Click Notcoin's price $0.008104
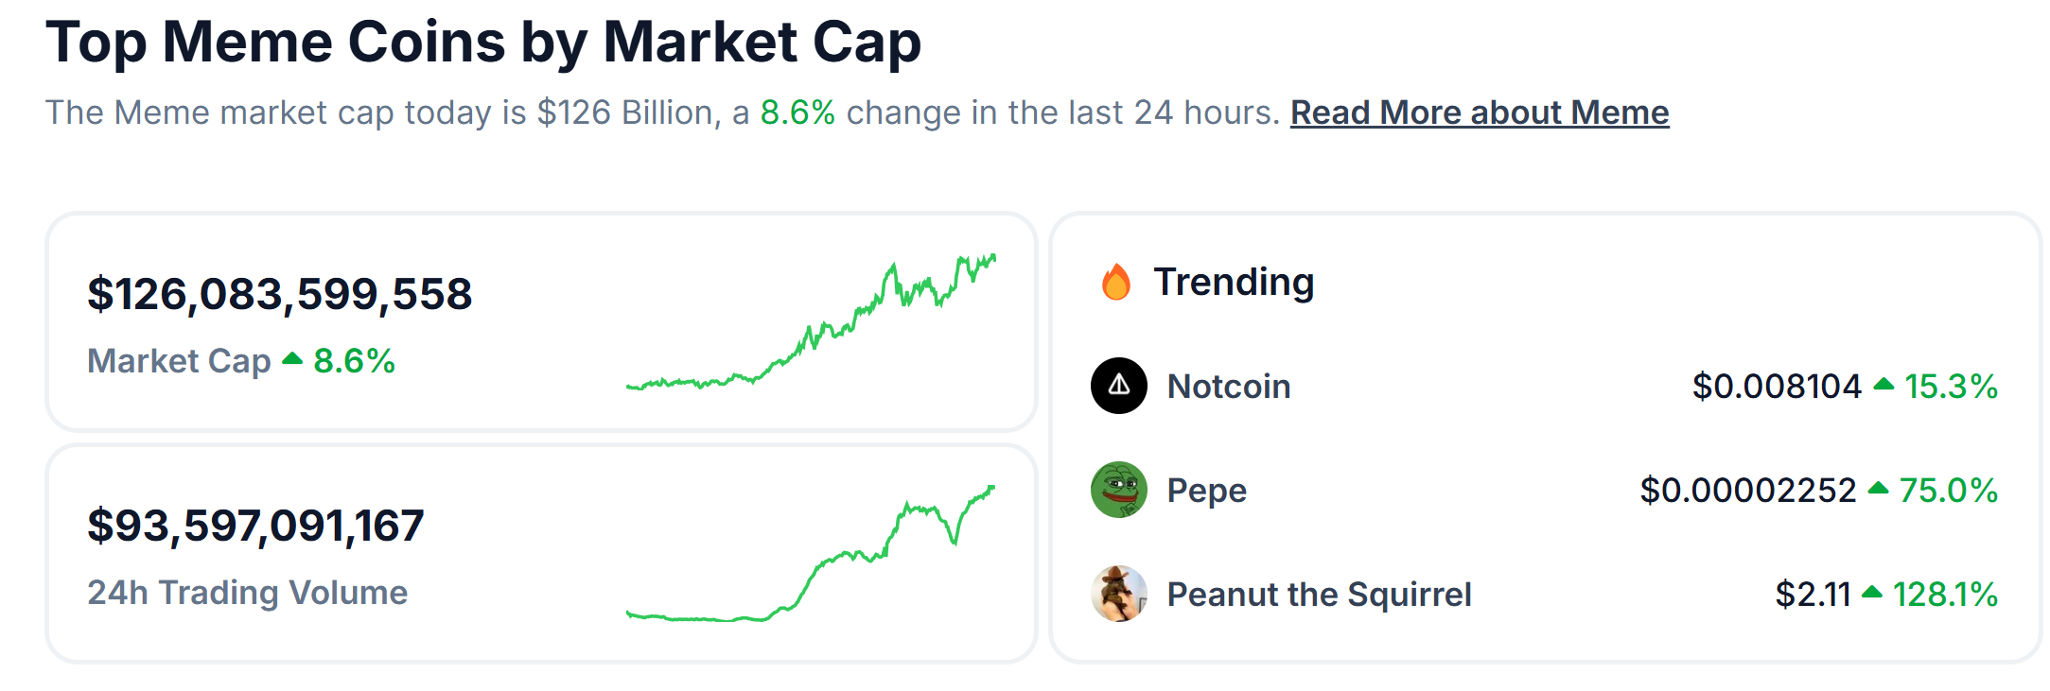Viewport: 2050px width, 691px height. click(x=1776, y=386)
